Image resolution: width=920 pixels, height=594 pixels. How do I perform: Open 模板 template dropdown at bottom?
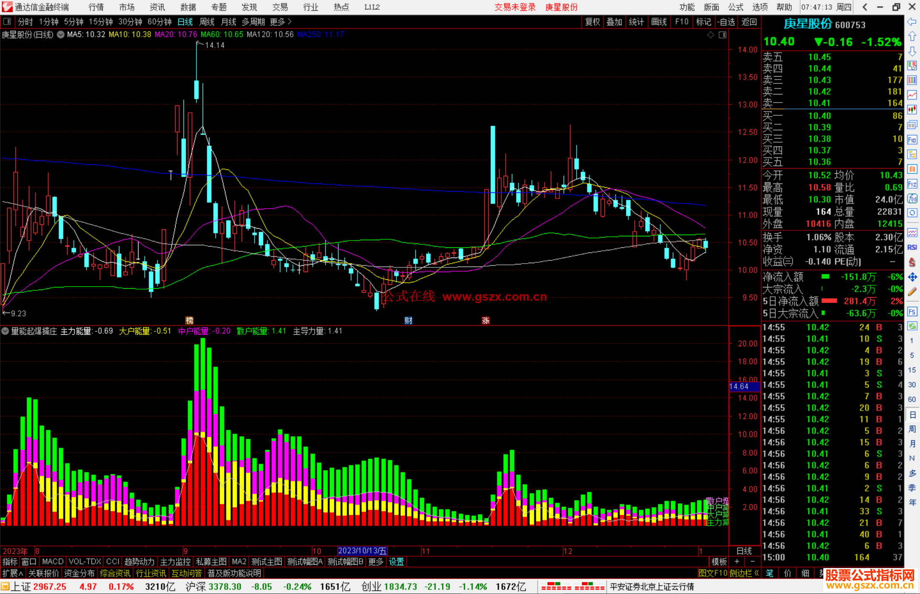(x=719, y=562)
